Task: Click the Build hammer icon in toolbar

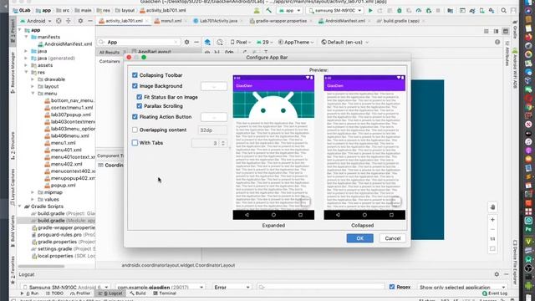Action: (x=269, y=11)
